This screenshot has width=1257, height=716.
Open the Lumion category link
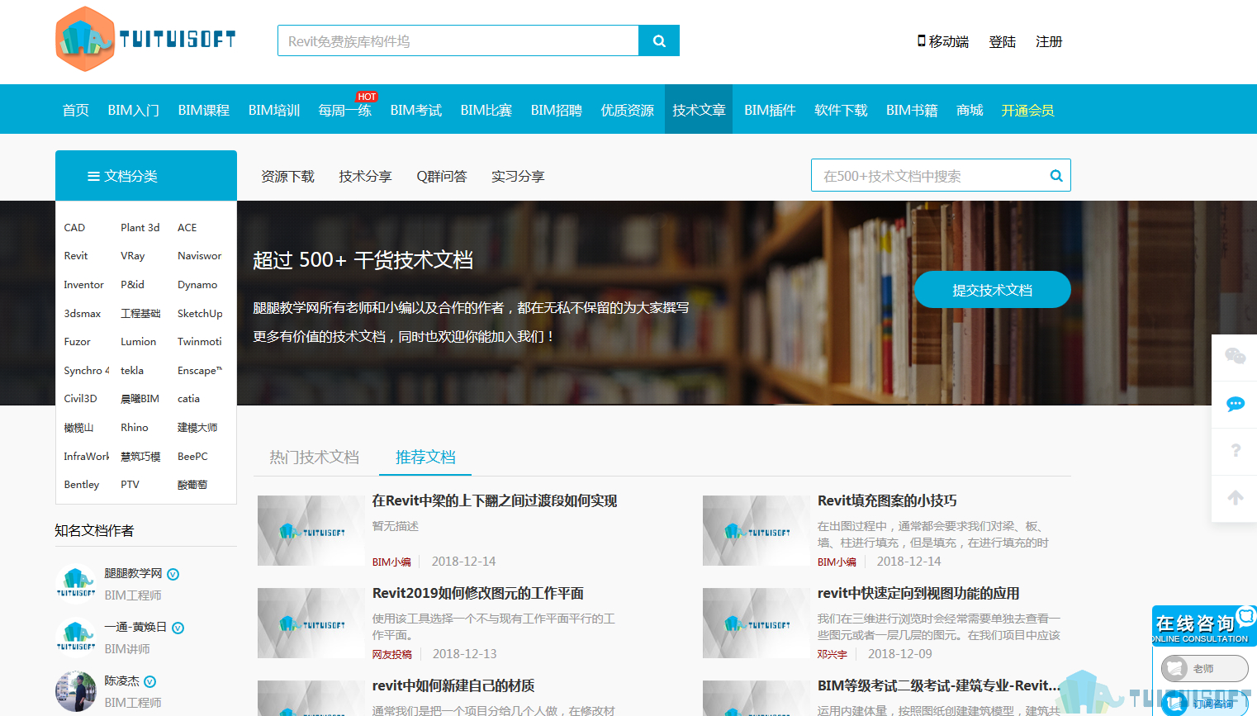coord(138,342)
